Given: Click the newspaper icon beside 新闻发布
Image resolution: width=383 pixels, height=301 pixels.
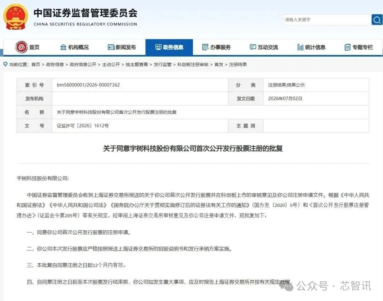Looking at the screenshot, I should [111, 47].
